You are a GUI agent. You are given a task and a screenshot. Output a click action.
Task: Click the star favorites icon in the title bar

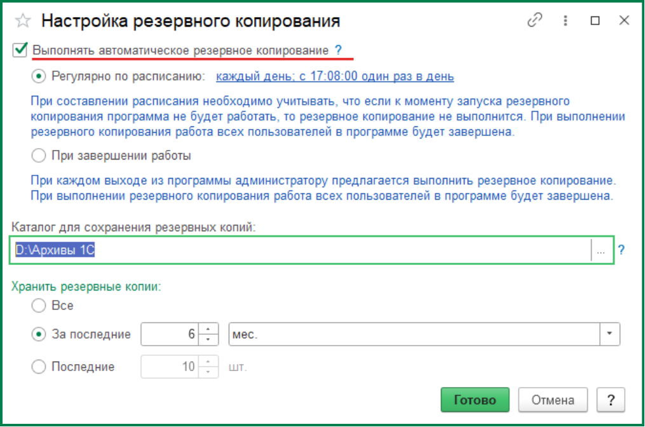(x=22, y=20)
